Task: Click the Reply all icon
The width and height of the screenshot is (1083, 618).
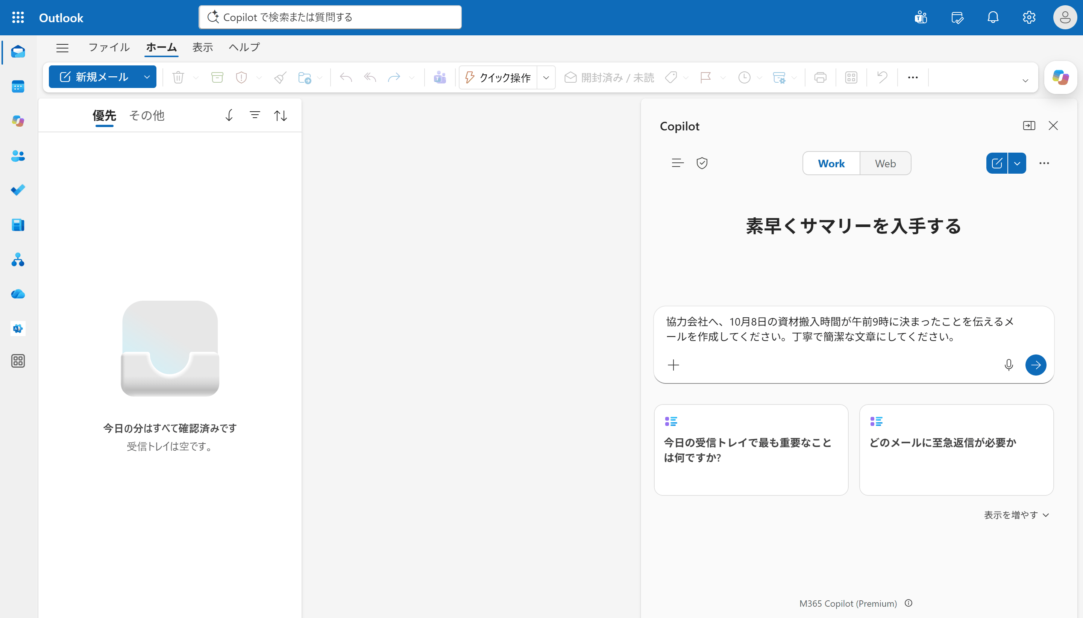Action: click(370, 77)
